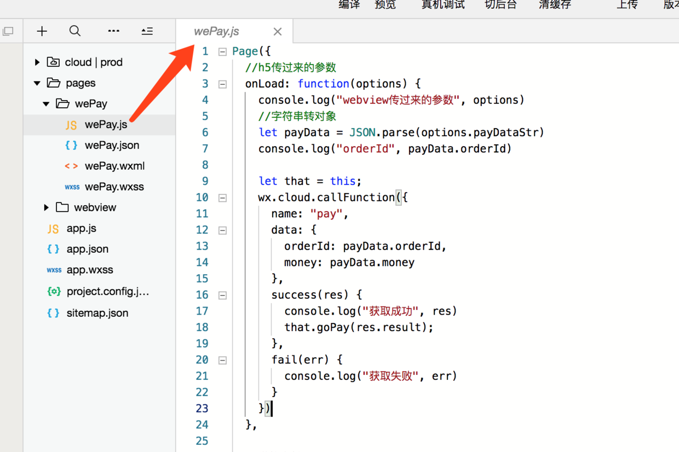
Task: Fold the data object at line 12
Action: tap(222, 230)
